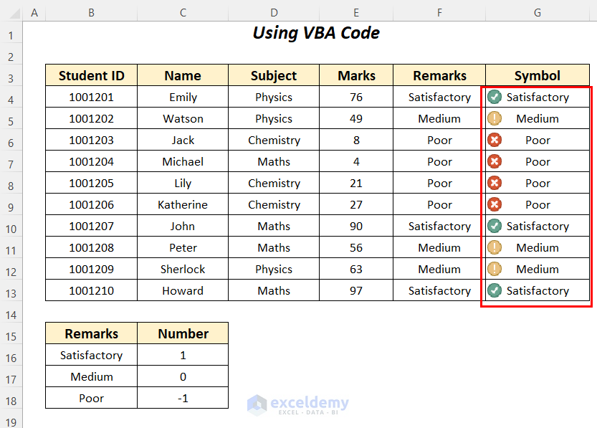The width and height of the screenshot is (597, 428).
Task: Select the marks cell showing 76
Action: click(x=356, y=97)
